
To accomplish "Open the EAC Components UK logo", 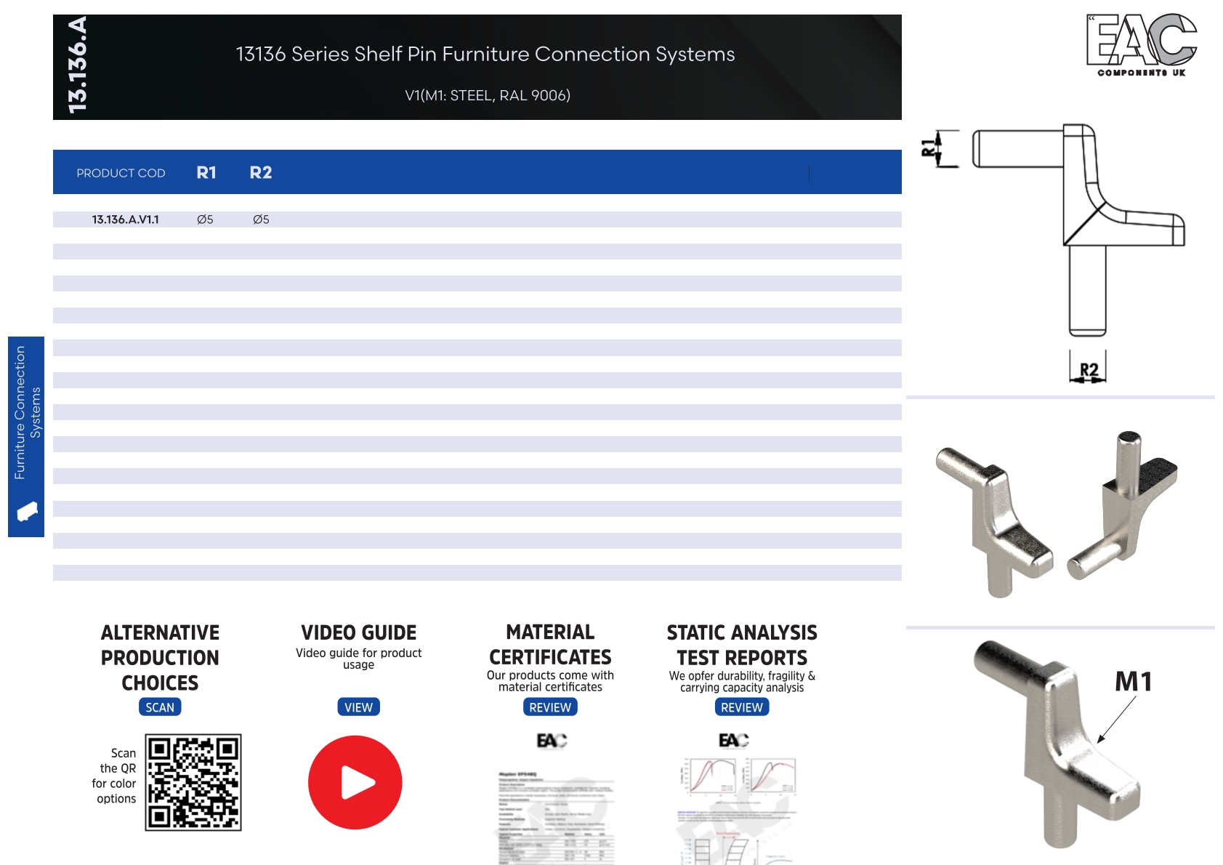I will [x=1142, y=45].
